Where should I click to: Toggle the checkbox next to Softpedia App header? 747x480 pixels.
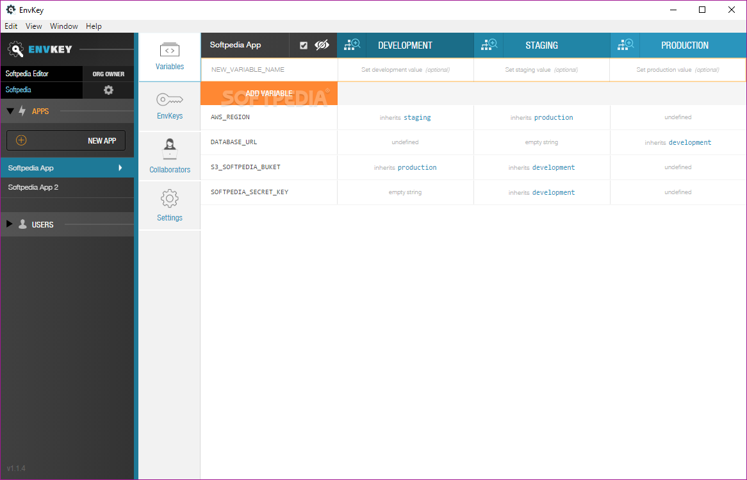click(x=304, y=46)
